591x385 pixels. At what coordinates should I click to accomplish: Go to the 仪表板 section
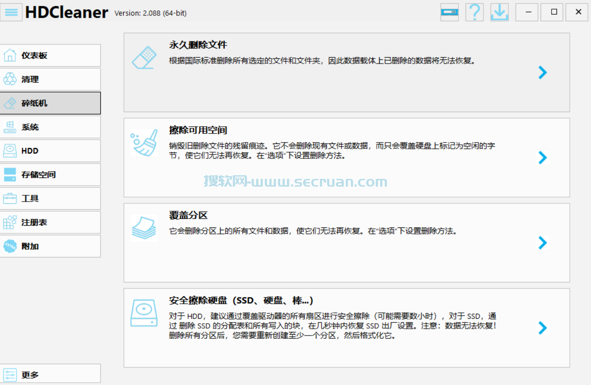click(50, 55)
